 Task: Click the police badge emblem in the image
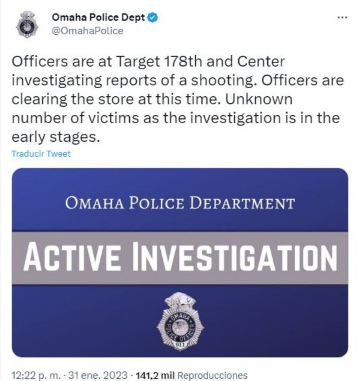[x=180, y=323]
